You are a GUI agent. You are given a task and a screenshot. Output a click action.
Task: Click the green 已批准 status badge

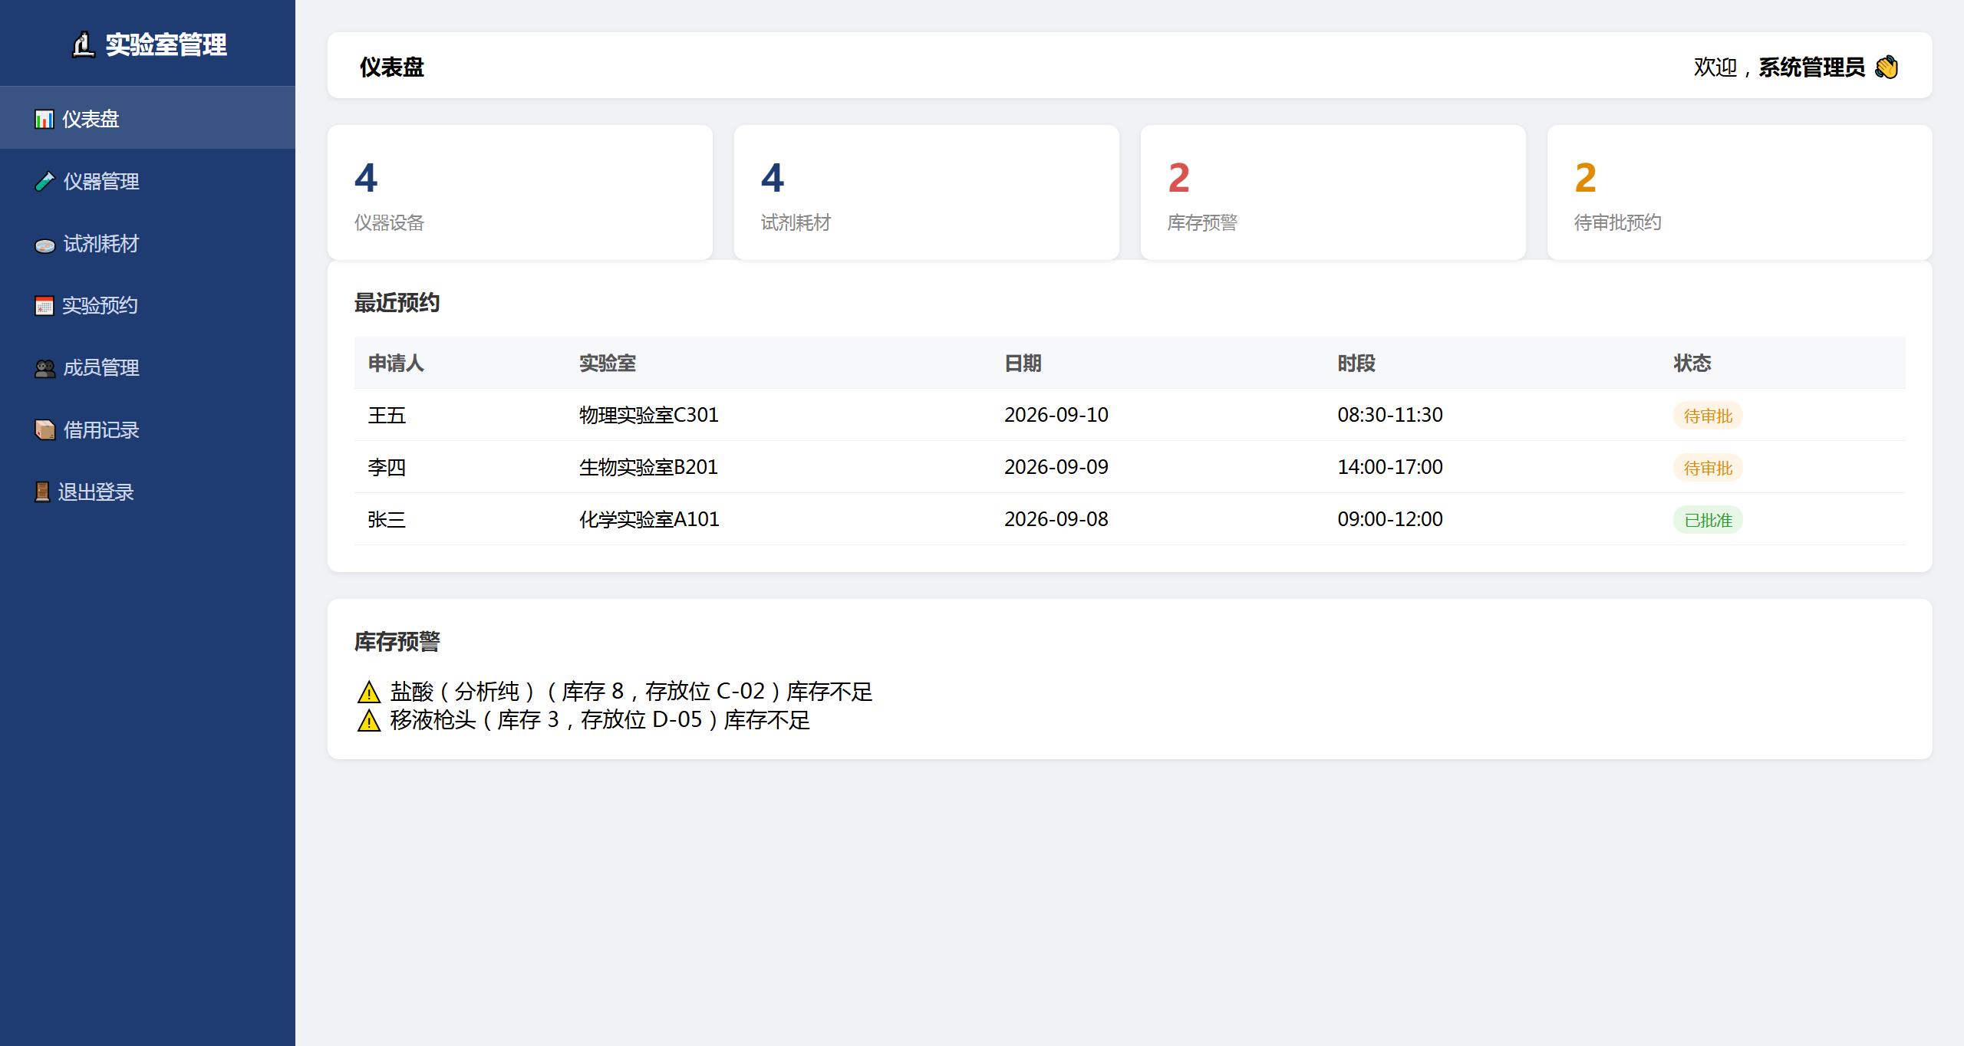pos(1708,520)
